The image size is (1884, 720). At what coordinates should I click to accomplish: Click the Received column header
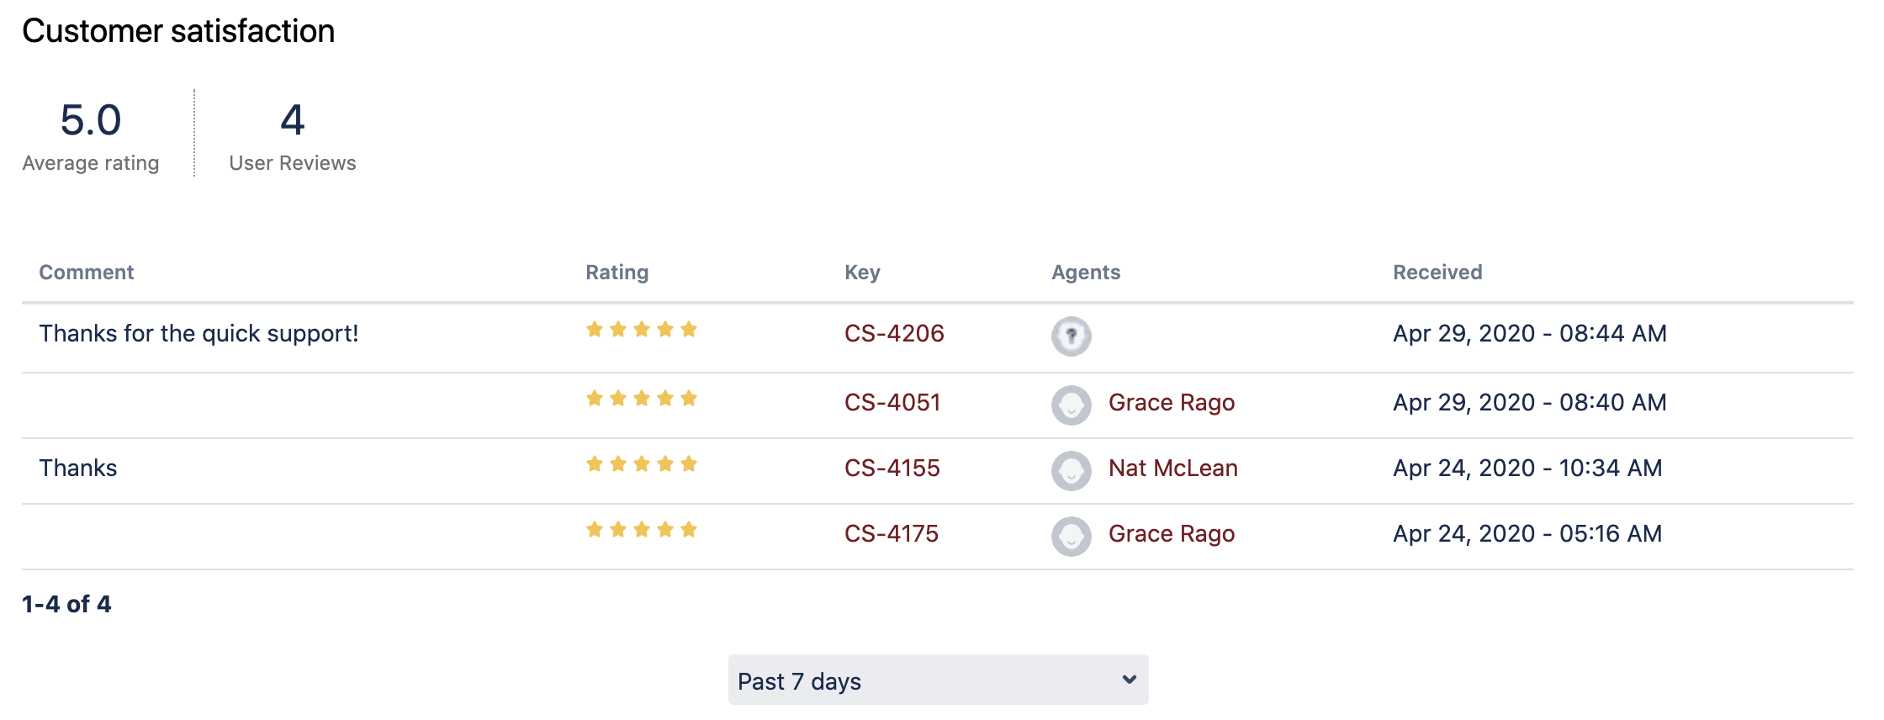pos(1437,273)
